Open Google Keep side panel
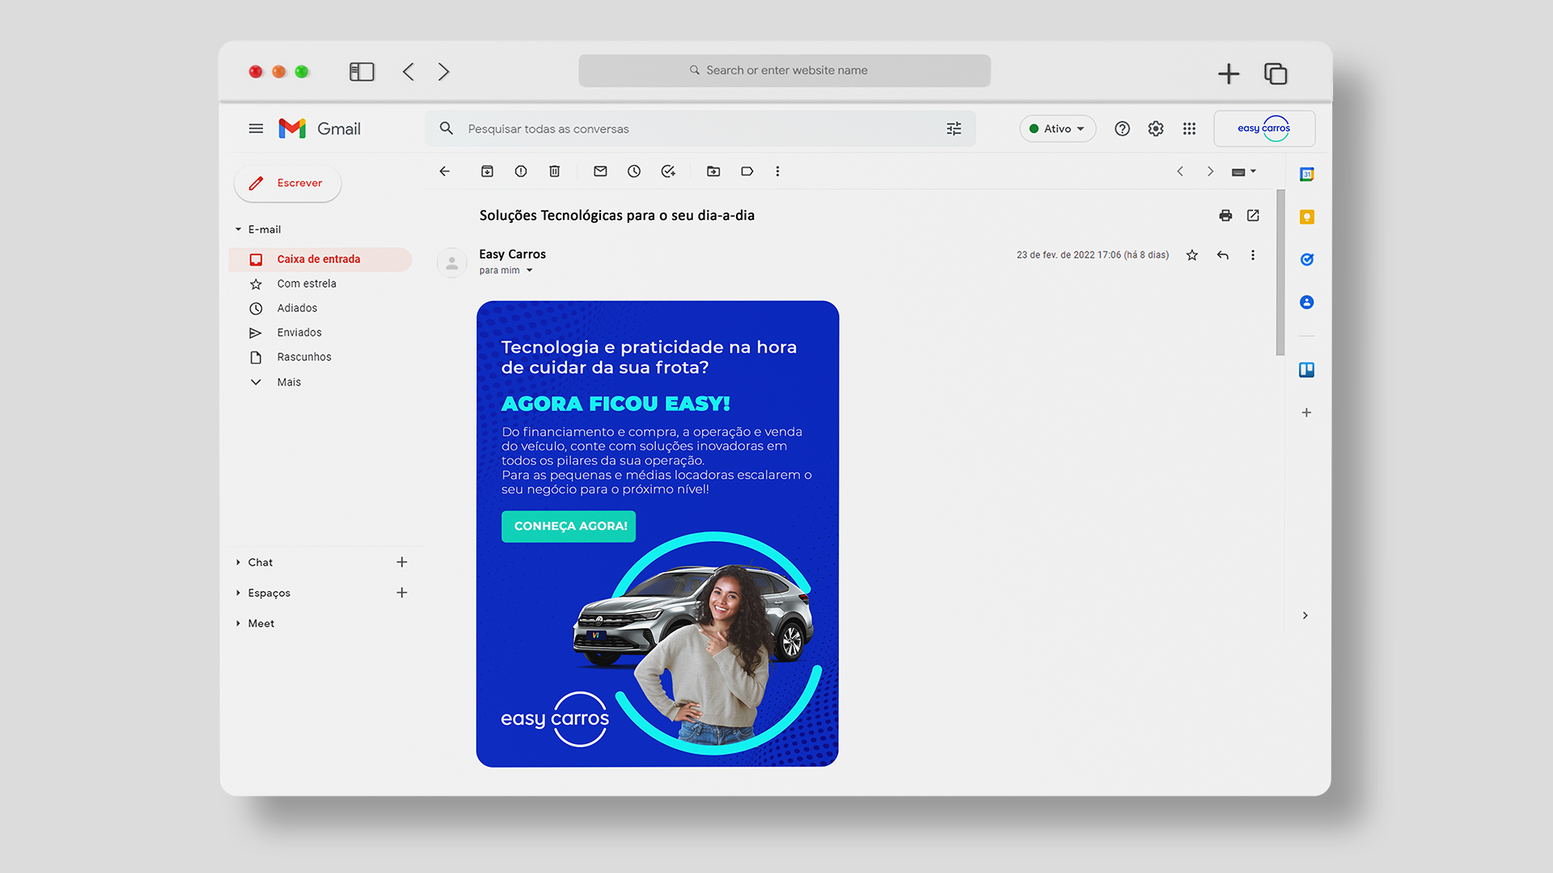This screenshot has height=873, width=1553. point(1307,217)
